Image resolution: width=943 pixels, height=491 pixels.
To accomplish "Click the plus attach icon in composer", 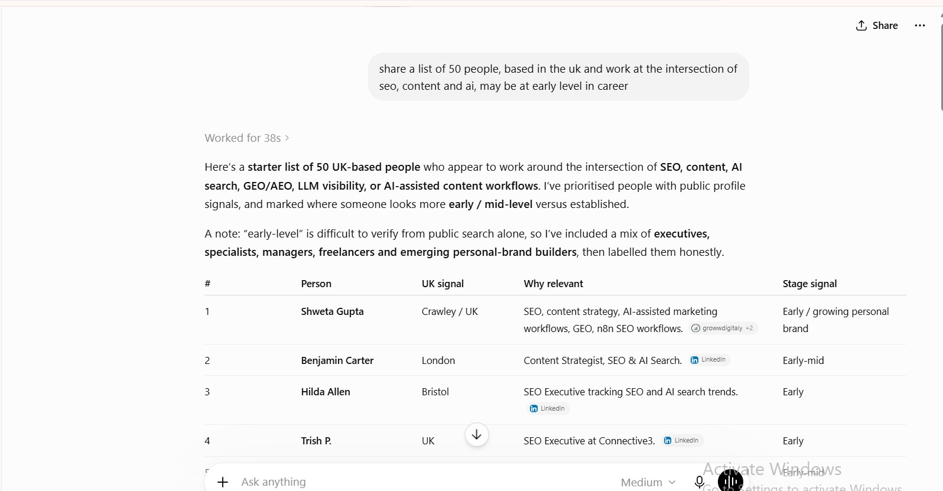I will coord(223,482).
